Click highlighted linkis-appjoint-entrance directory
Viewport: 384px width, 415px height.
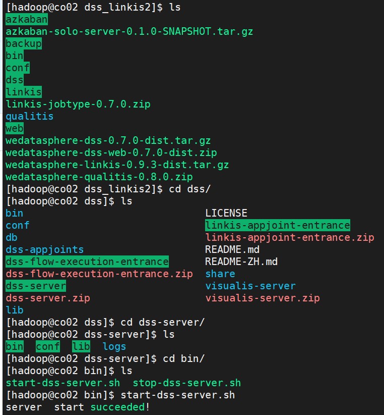(278, 226)
